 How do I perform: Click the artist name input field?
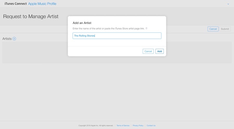tap(117, 36)
